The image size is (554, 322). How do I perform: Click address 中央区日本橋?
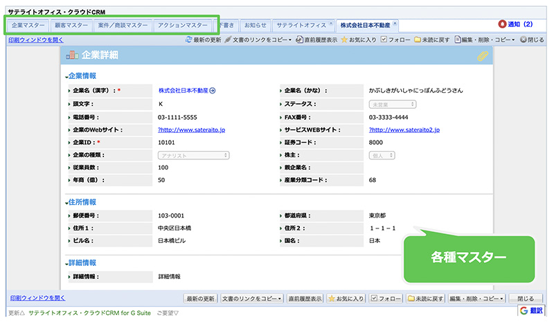pyautogui.click(x=175, y=229)
